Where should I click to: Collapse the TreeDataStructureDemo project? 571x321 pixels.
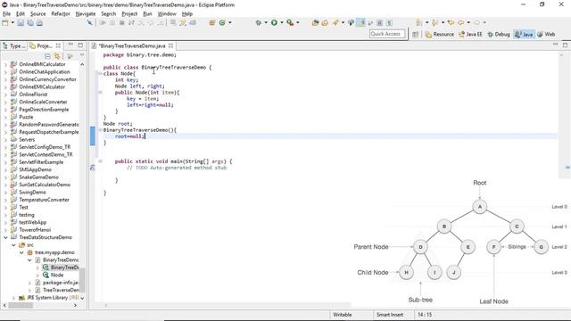coord(5,237)
